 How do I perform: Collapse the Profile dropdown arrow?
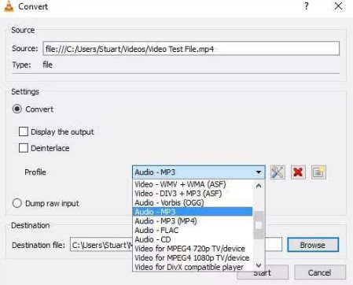(x=259, y=172)
